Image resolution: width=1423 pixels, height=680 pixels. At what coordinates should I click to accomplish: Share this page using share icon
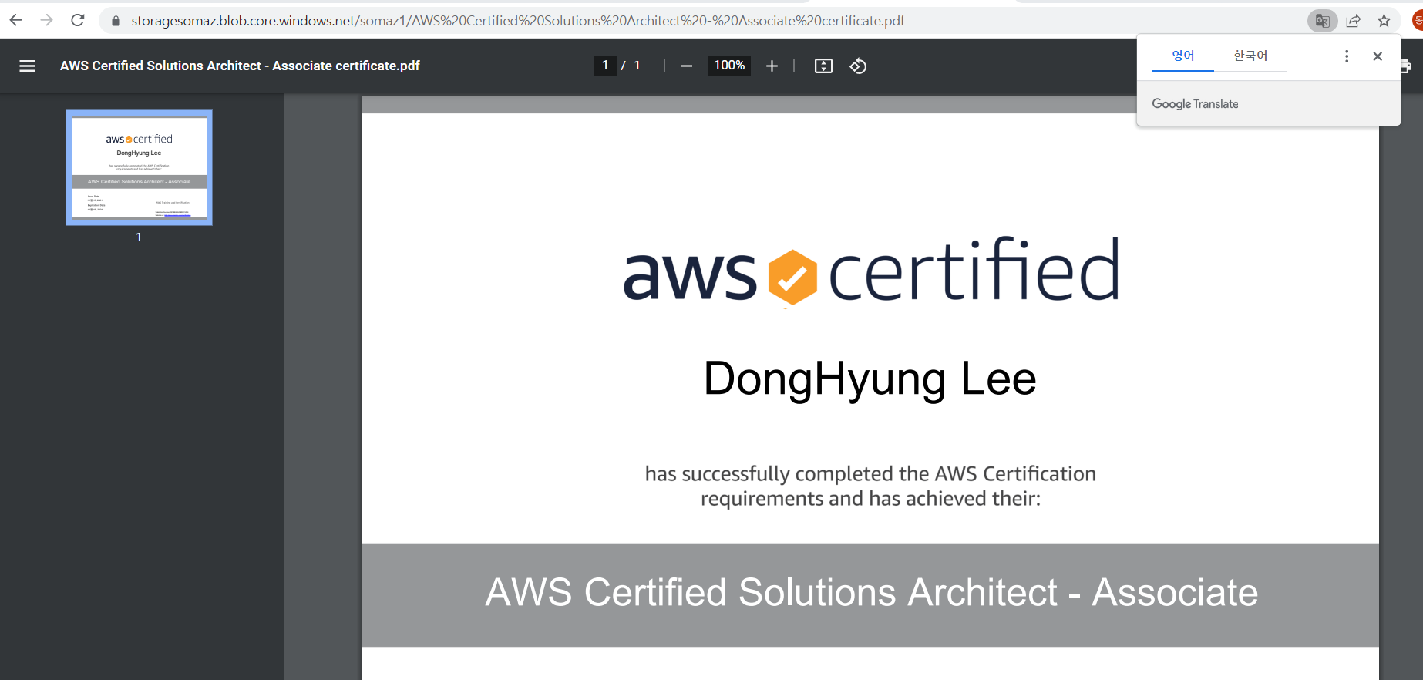click(1353, 21)
